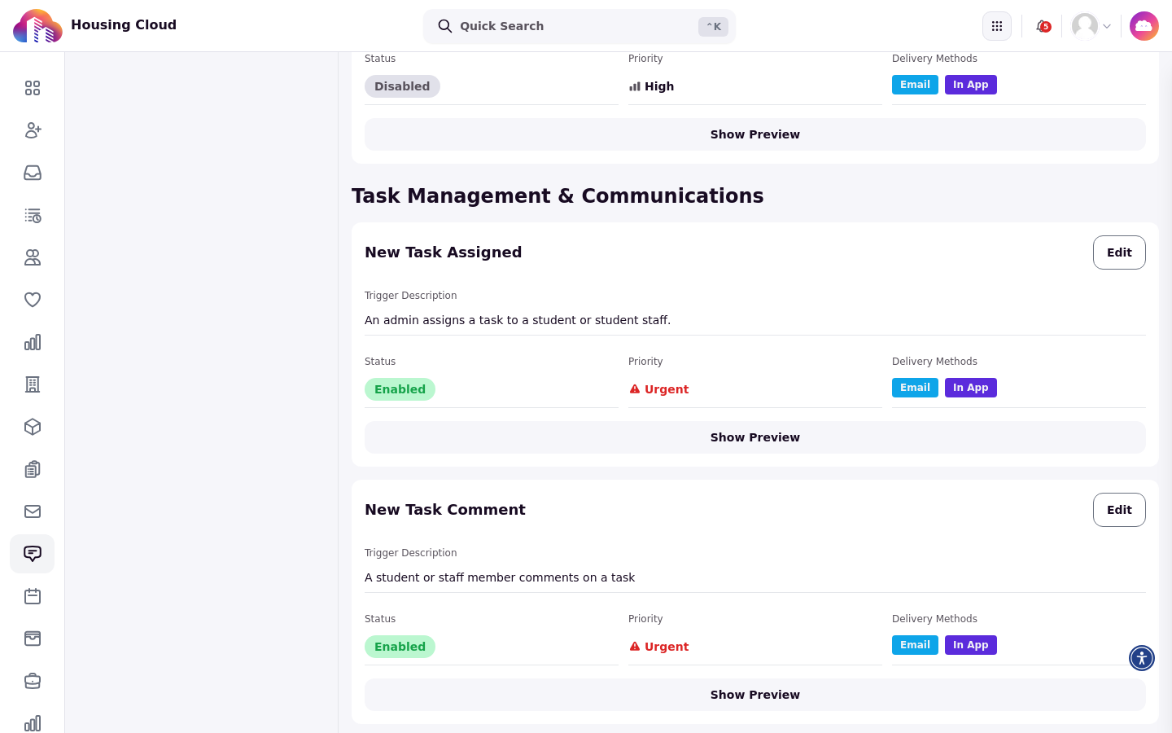The width and height of the screenshot is (1172, 733).
Task: Click In App tag in New Task Assigned
Action: point(971,388)
